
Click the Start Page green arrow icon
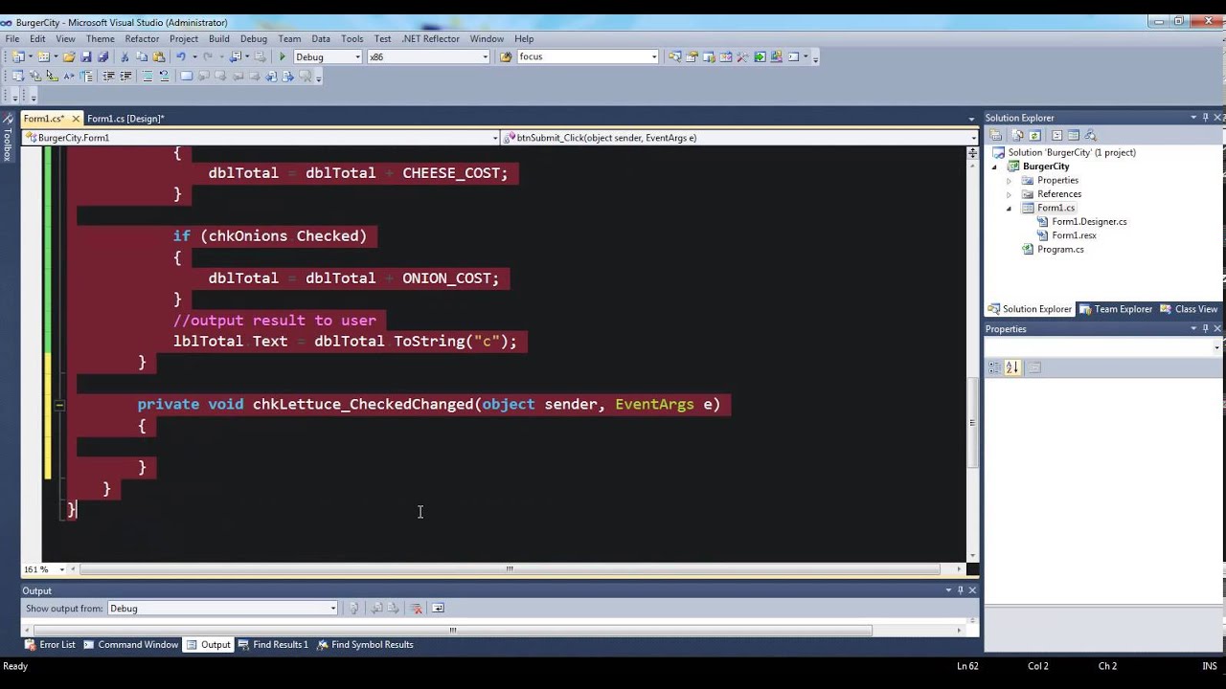click(x=761, y=56)
